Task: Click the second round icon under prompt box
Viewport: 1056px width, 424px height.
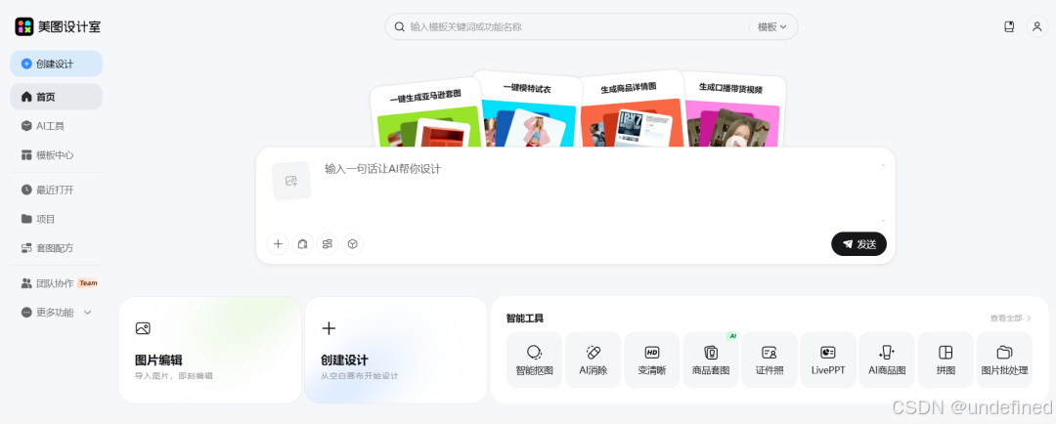Action: click(x=302, y=243)
